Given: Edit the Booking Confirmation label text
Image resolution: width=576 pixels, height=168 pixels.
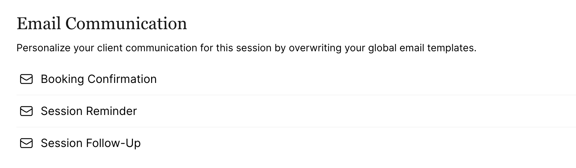Looking at the screenshot, I should tap(99, 79).
